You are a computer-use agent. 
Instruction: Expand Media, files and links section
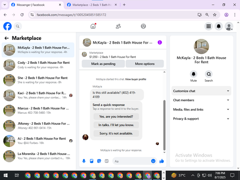(201, 109)
